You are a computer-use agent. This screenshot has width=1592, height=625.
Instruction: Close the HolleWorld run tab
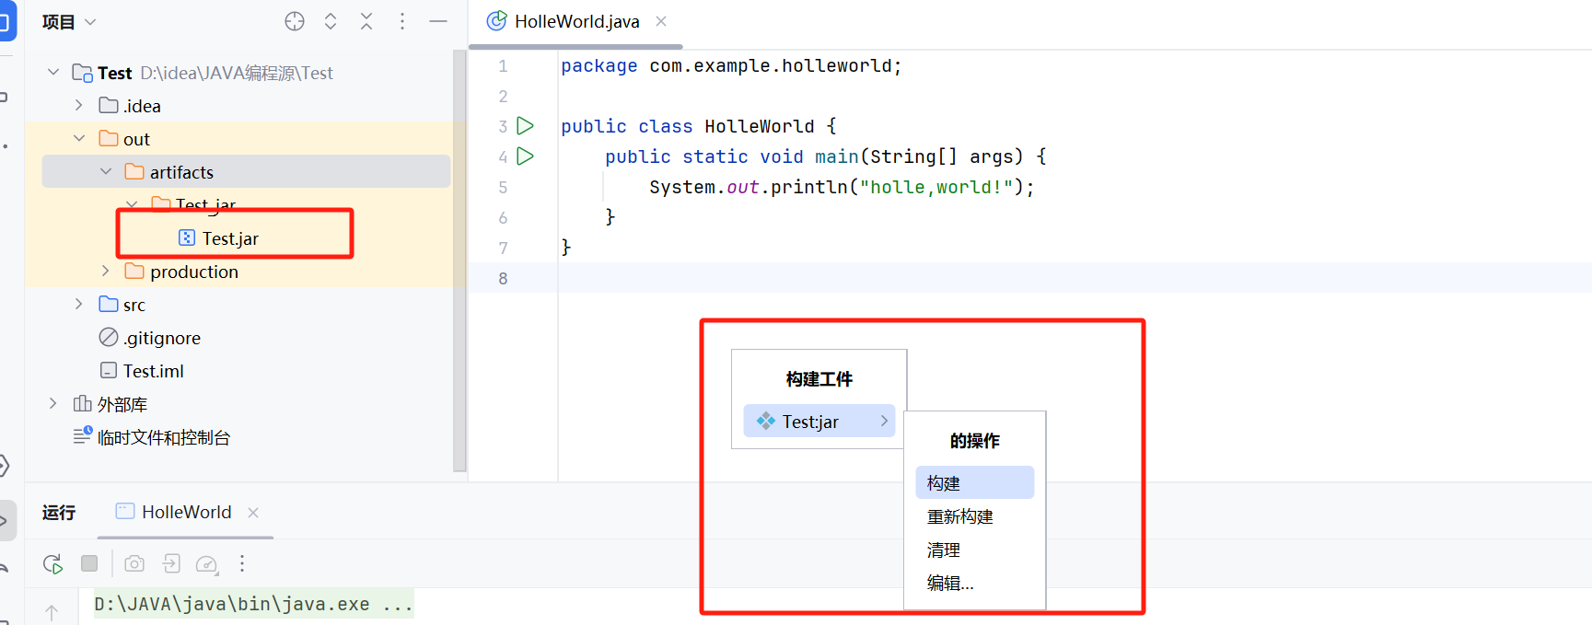point(253,513)
